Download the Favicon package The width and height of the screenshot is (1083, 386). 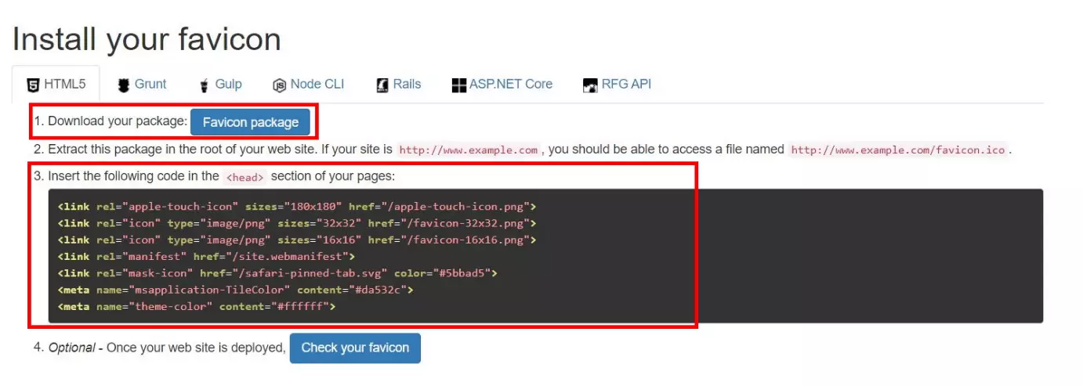coord(250,122)
